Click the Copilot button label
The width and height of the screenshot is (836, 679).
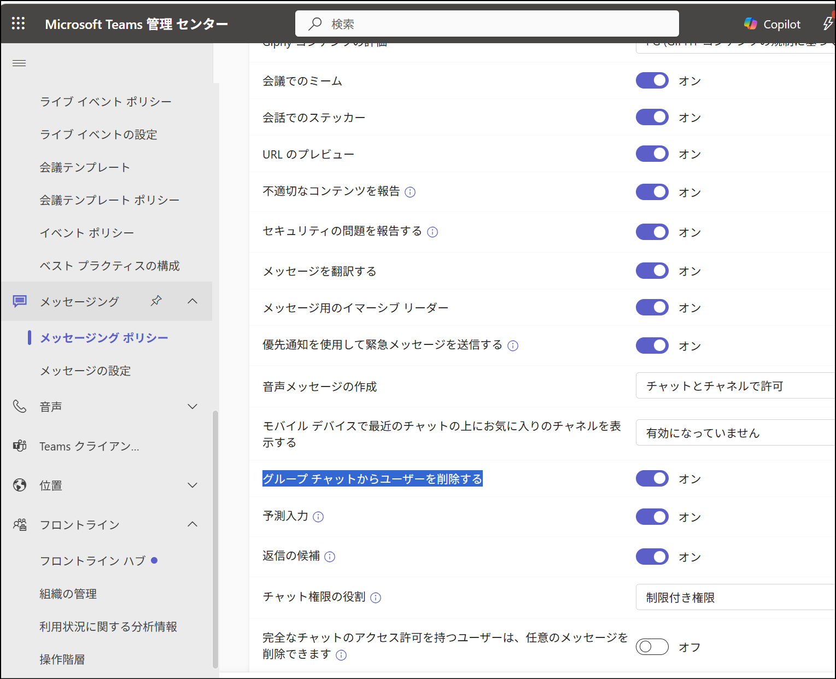pyautogui.click(x=782, y=24)
